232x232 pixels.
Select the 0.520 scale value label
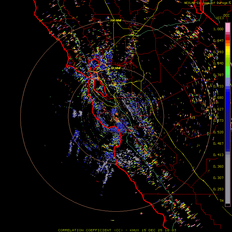218,132
